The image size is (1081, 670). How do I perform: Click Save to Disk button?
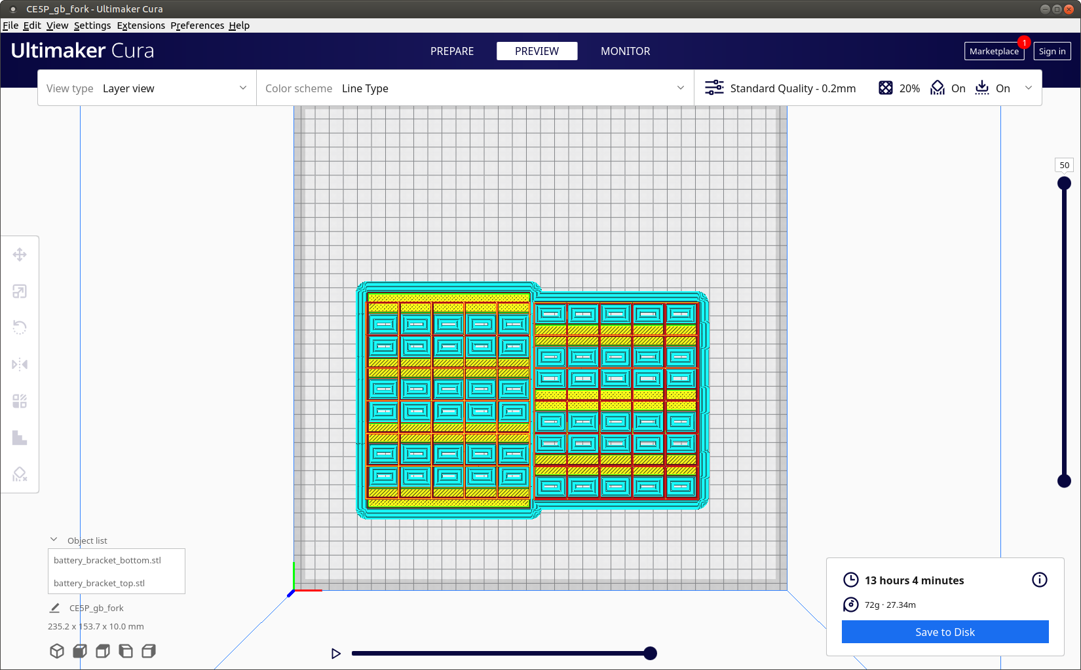pos(945,632)
